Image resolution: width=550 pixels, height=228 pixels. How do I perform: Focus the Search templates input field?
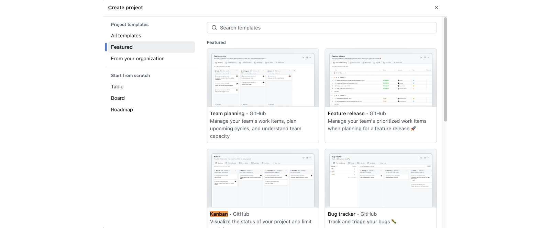[327, 28]
